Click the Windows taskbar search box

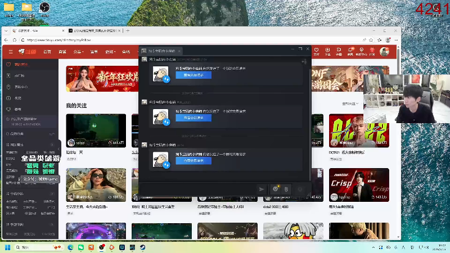(x=38, y=247)
